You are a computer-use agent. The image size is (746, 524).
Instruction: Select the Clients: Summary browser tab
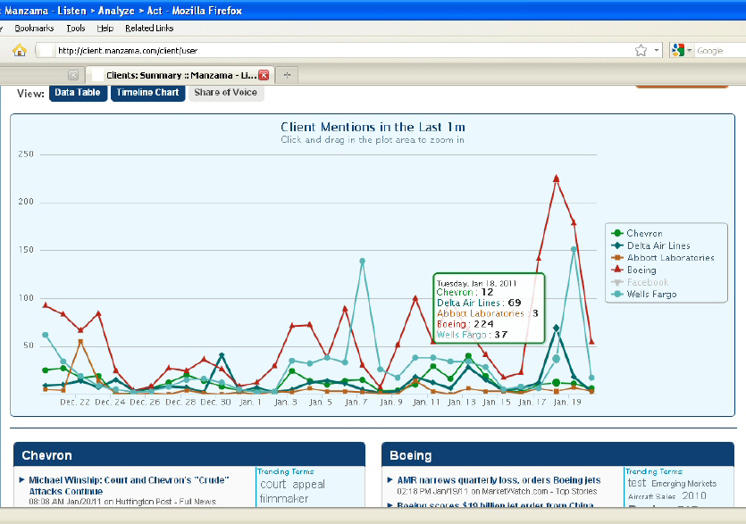point(180,75)
